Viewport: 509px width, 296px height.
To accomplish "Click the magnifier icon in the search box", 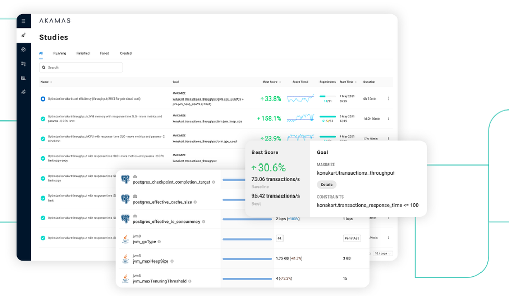I will (x=44, y=68).
